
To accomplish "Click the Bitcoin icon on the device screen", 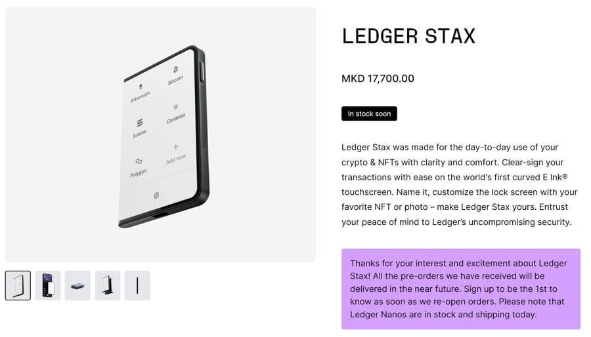I will coord(175,69).
